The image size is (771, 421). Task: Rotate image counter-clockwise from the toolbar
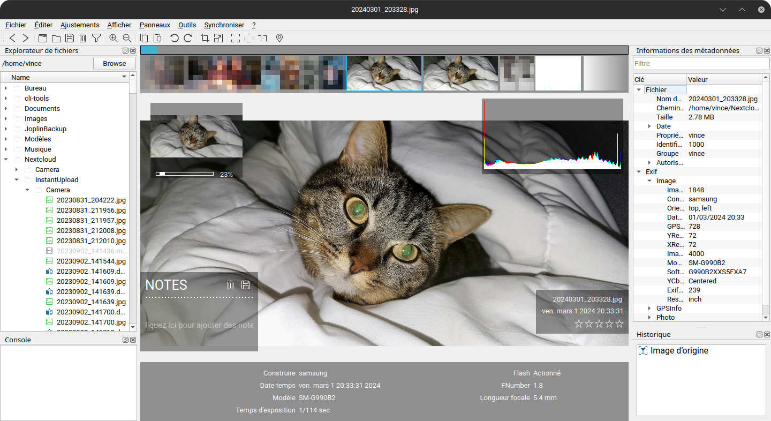(x=174, y=38)
